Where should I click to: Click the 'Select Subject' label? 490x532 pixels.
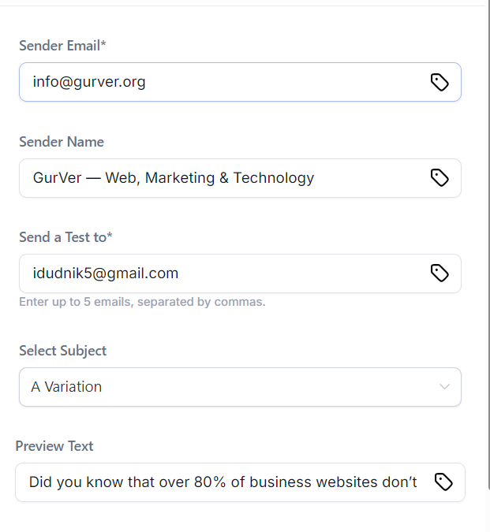click(x=62, y=351)
